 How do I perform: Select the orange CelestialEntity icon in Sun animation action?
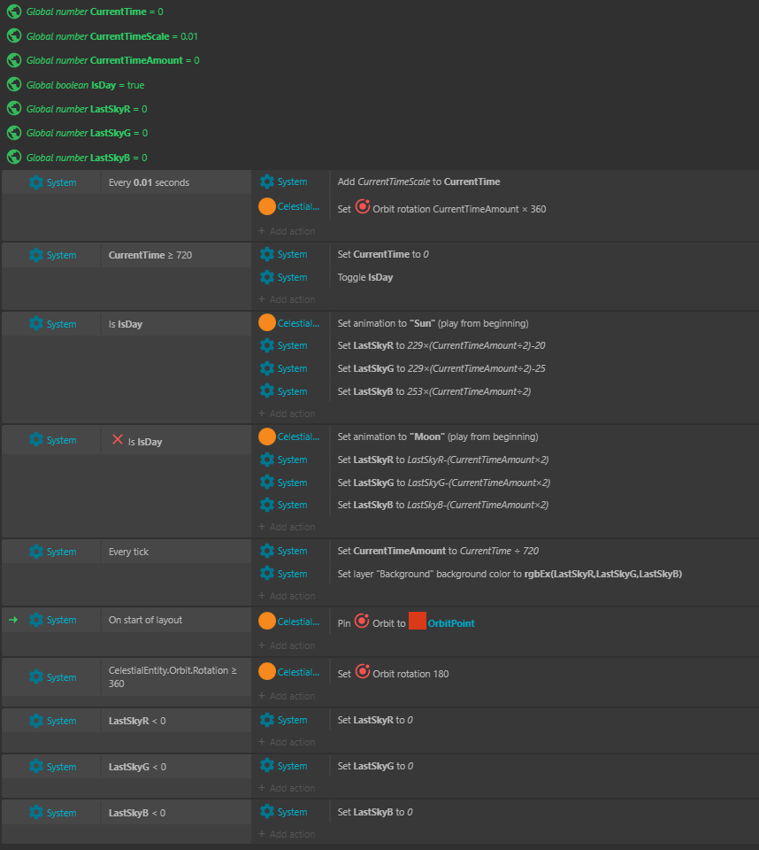click(267, 323)
